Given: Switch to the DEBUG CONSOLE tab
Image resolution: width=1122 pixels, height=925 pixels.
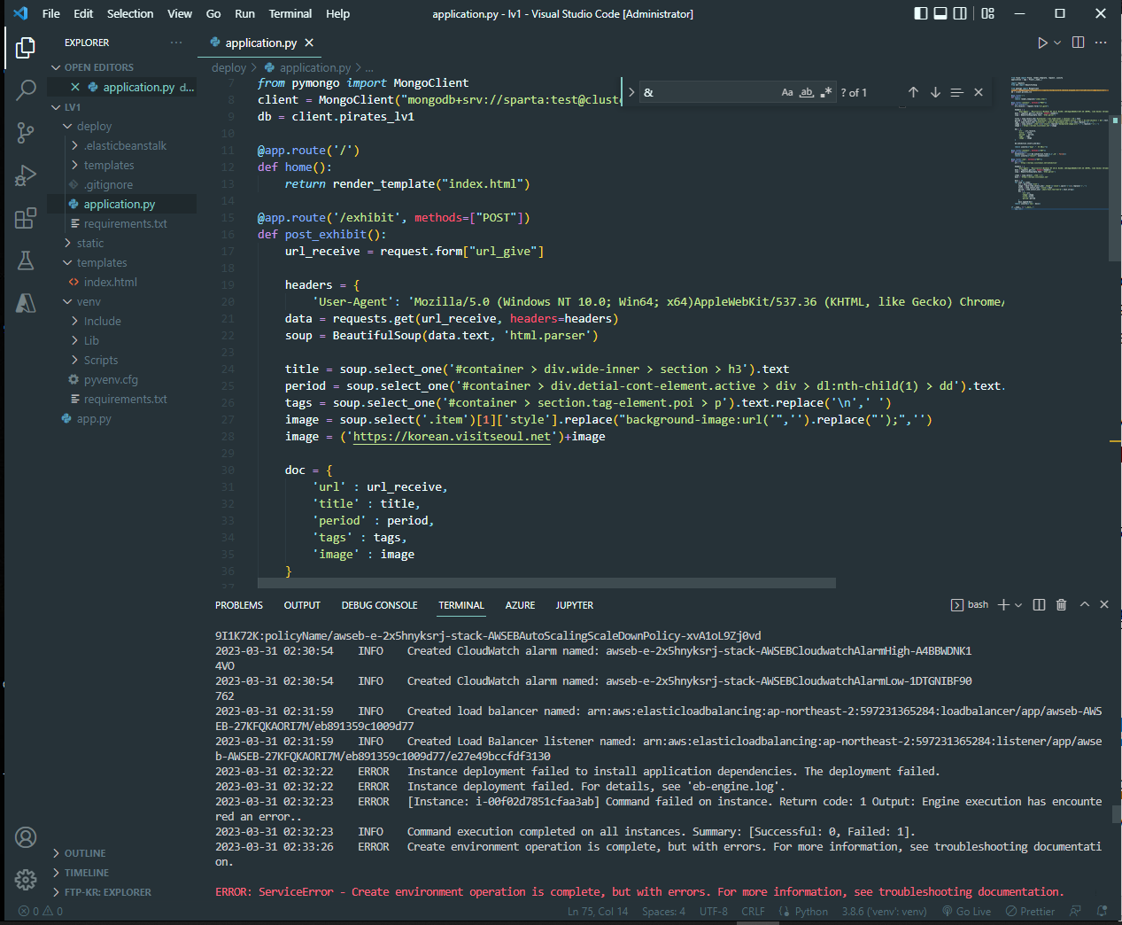Looking at the screenshot, I should click(x=379, y=605).
